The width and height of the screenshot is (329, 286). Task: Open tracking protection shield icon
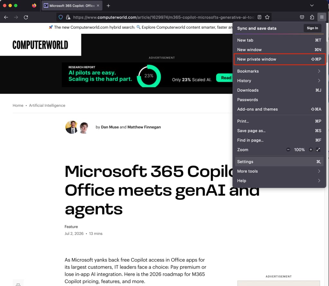(61, 17)
